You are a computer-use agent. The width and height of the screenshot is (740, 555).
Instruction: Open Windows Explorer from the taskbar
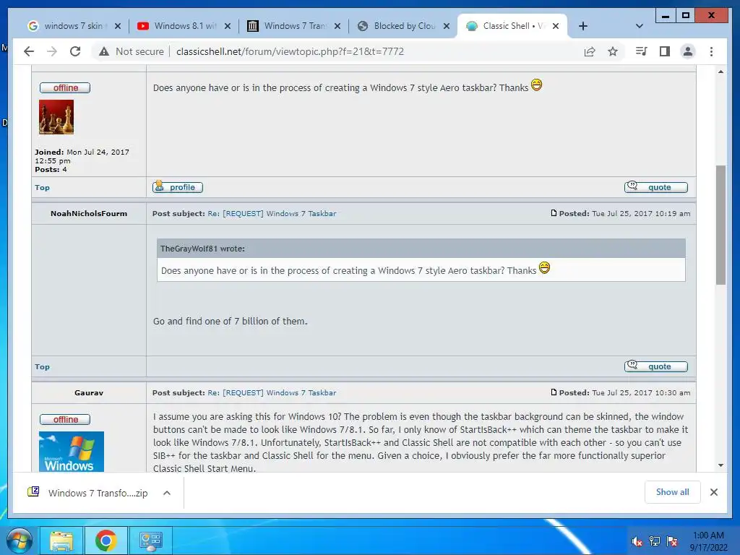pos(62,541)
